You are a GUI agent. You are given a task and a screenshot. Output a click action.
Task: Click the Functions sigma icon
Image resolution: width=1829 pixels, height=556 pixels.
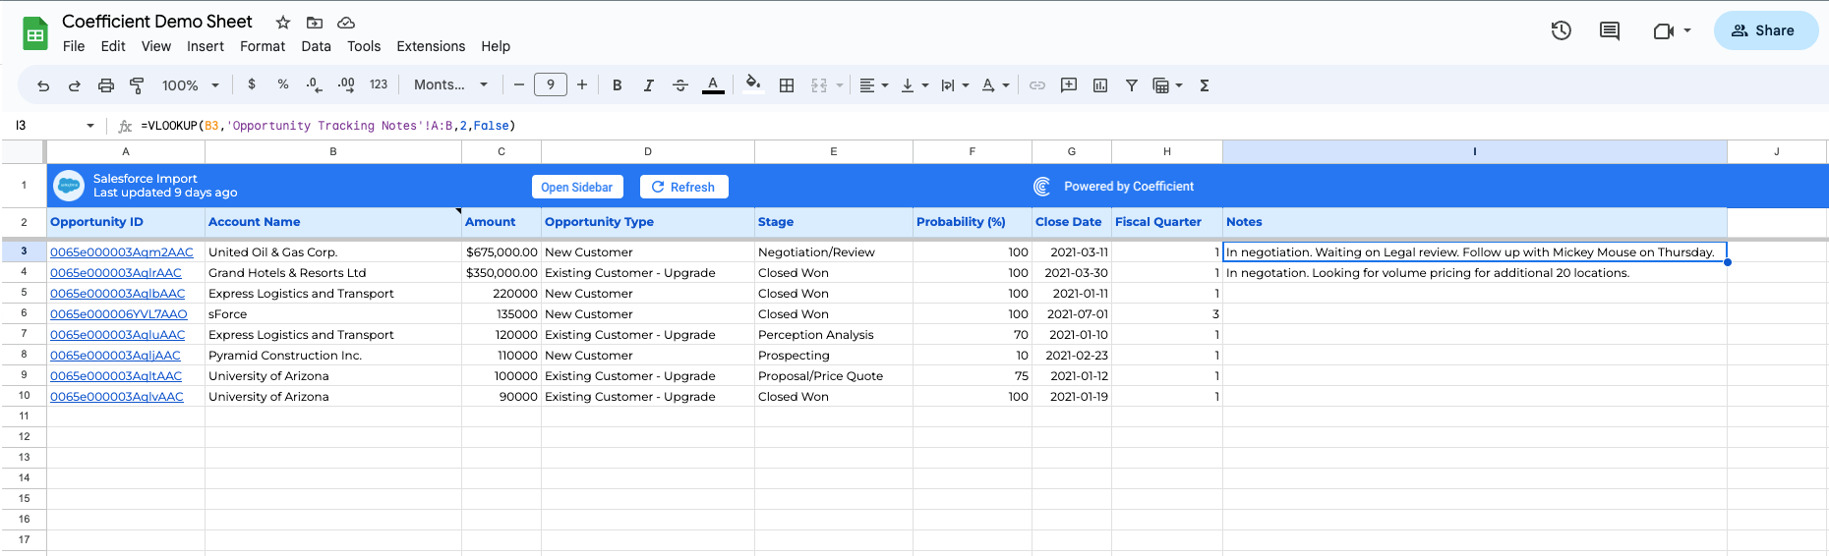(x=1205, y=85)
